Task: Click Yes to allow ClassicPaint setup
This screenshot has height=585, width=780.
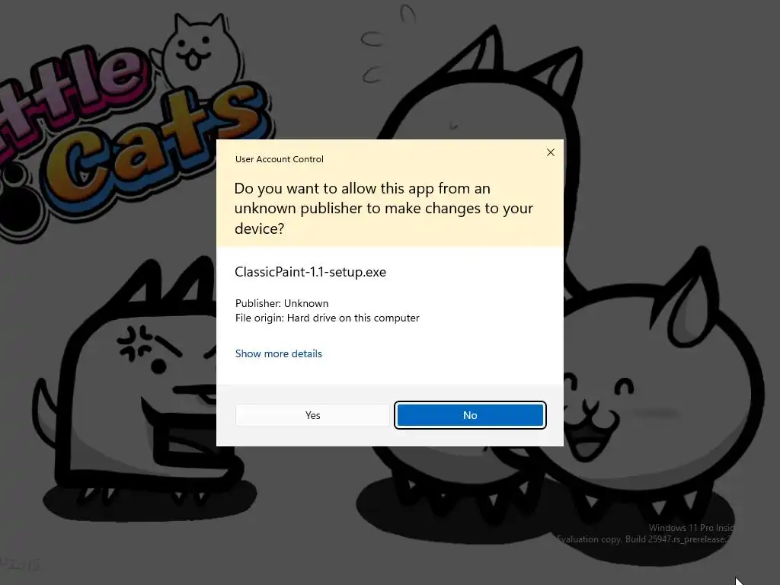Action: pyautogui.click(x=312, y=415)
